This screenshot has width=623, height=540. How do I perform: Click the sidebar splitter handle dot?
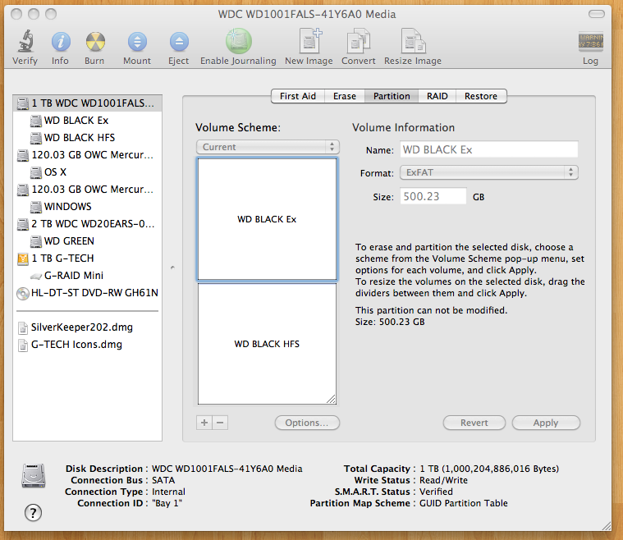click(172, 268)
